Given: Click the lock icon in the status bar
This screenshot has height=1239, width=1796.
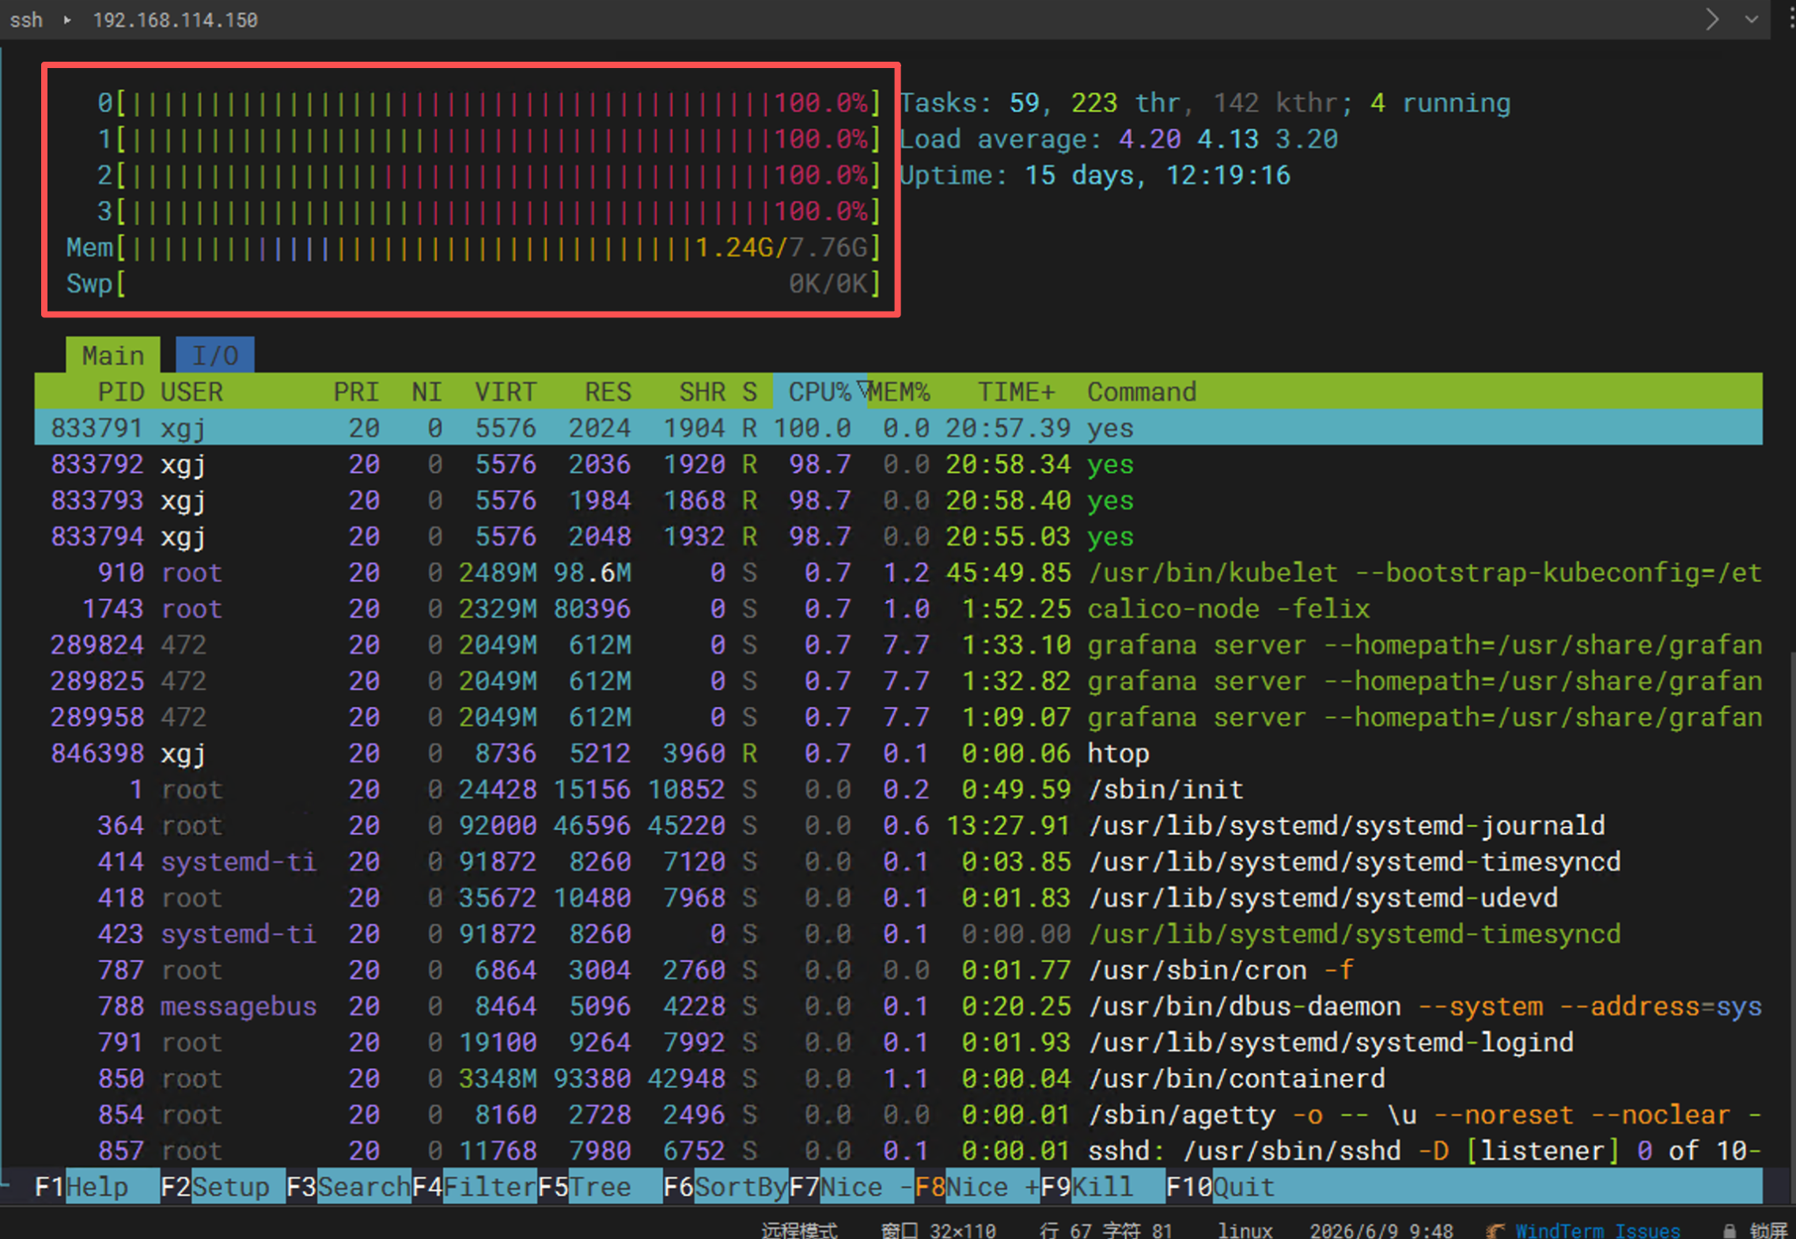Looking at the screenshot, I should [x=1730, y=1230].
